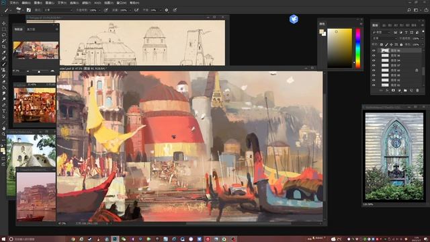Select the Pen tool

[4, 105]
